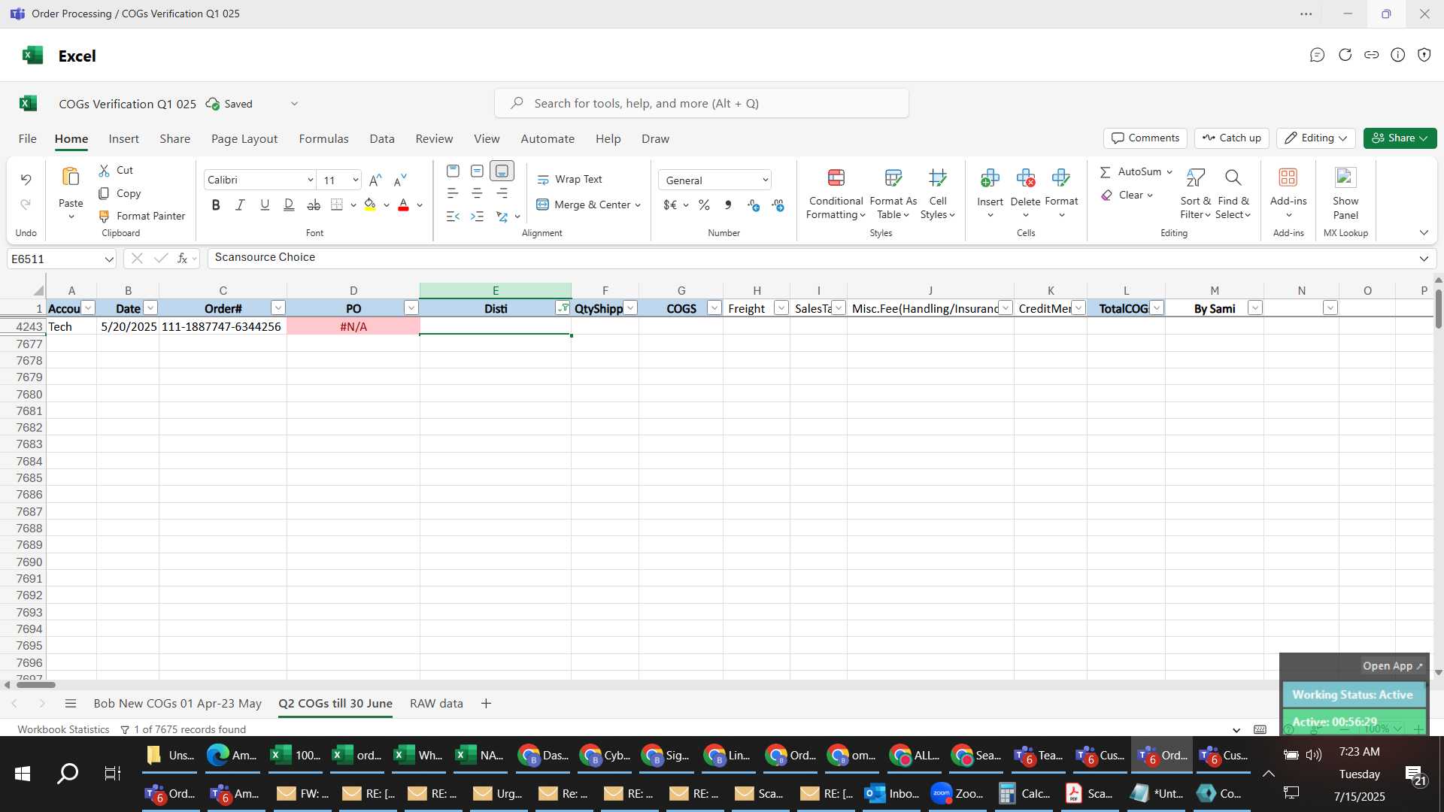Open the Editing mode dropdown
The image size is (1444, 812).
1316,138
